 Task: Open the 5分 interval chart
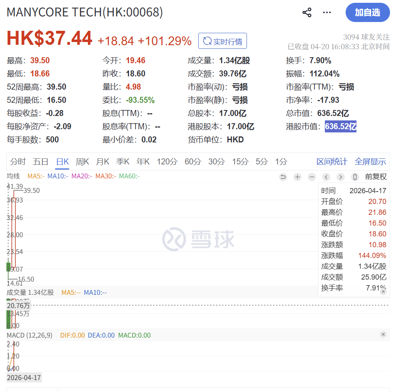pos(261,162)
